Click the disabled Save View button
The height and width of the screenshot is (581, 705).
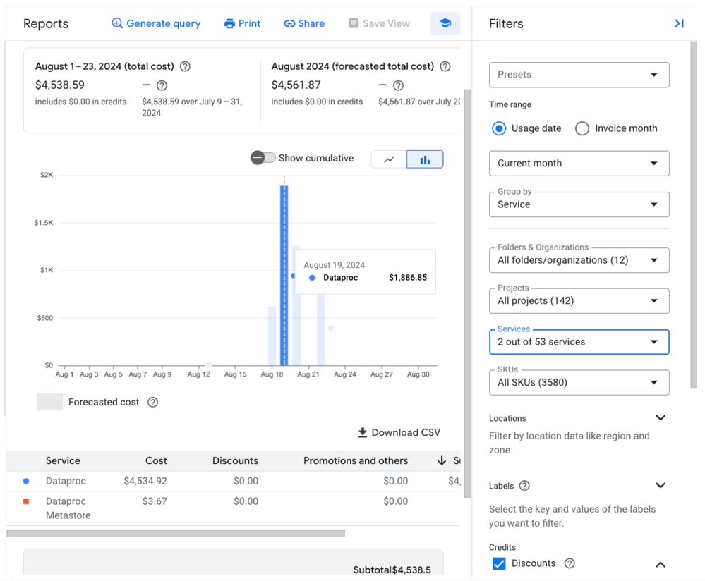click(x=379, y=23)
